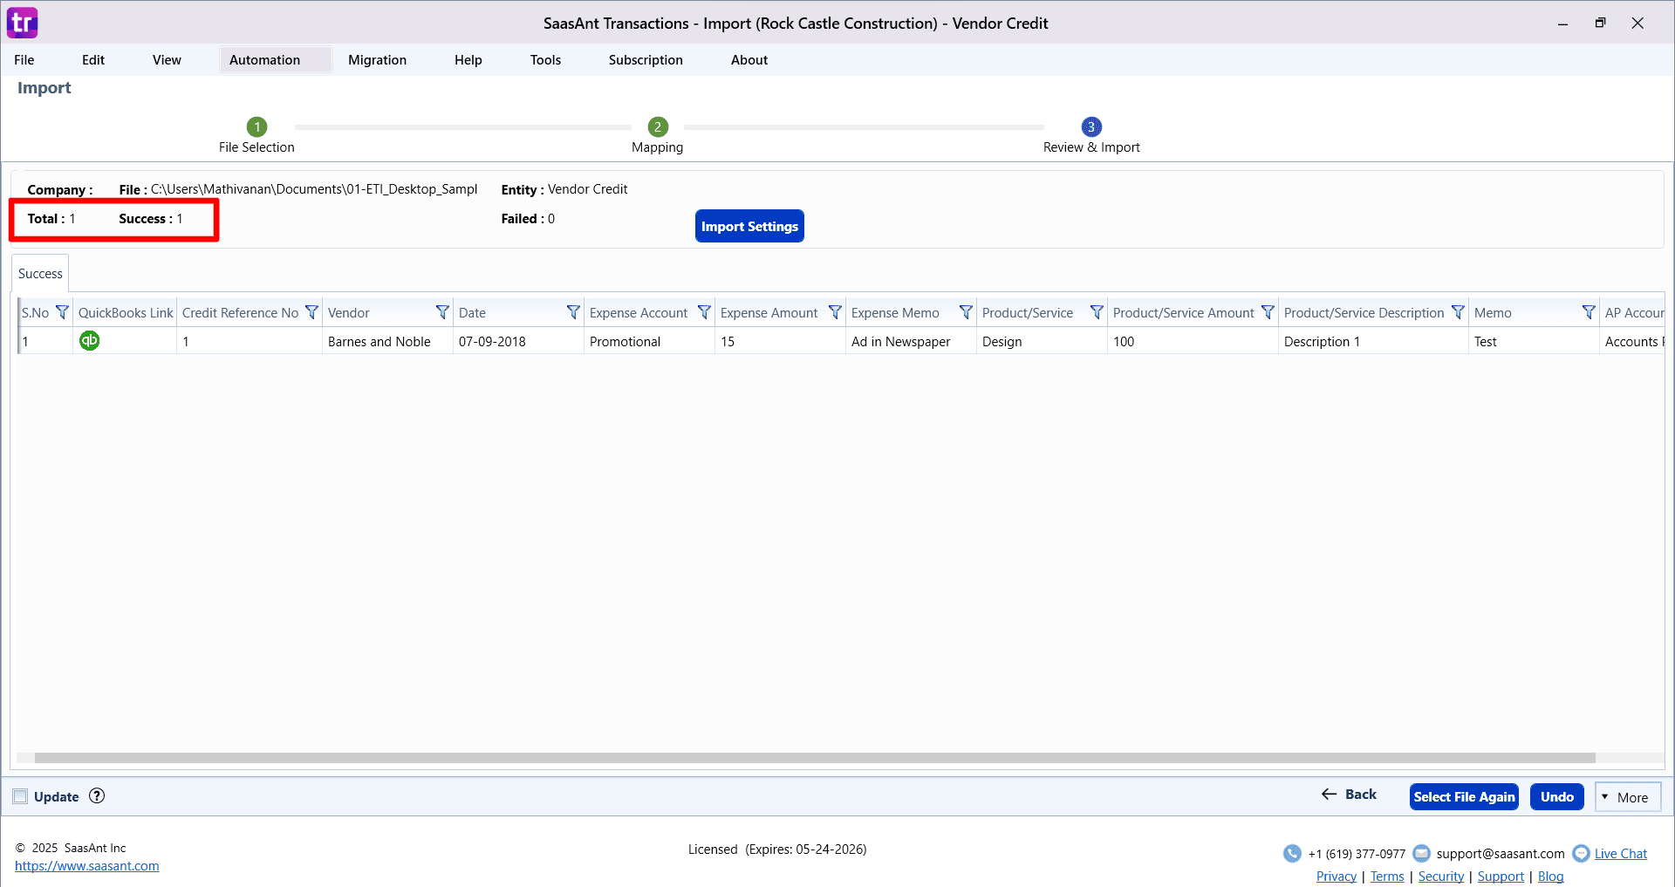
Task: Click the Undo button
Action: pyautogui.click(x=1556, y=796)
